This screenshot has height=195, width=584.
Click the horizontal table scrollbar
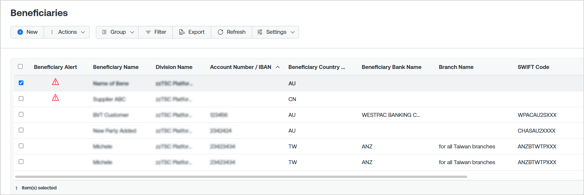(x=241, y=177)
